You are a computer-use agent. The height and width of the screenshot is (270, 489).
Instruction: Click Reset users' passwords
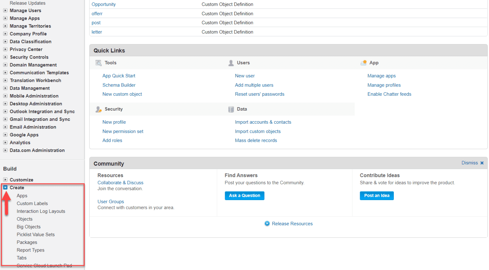point(259,94)
